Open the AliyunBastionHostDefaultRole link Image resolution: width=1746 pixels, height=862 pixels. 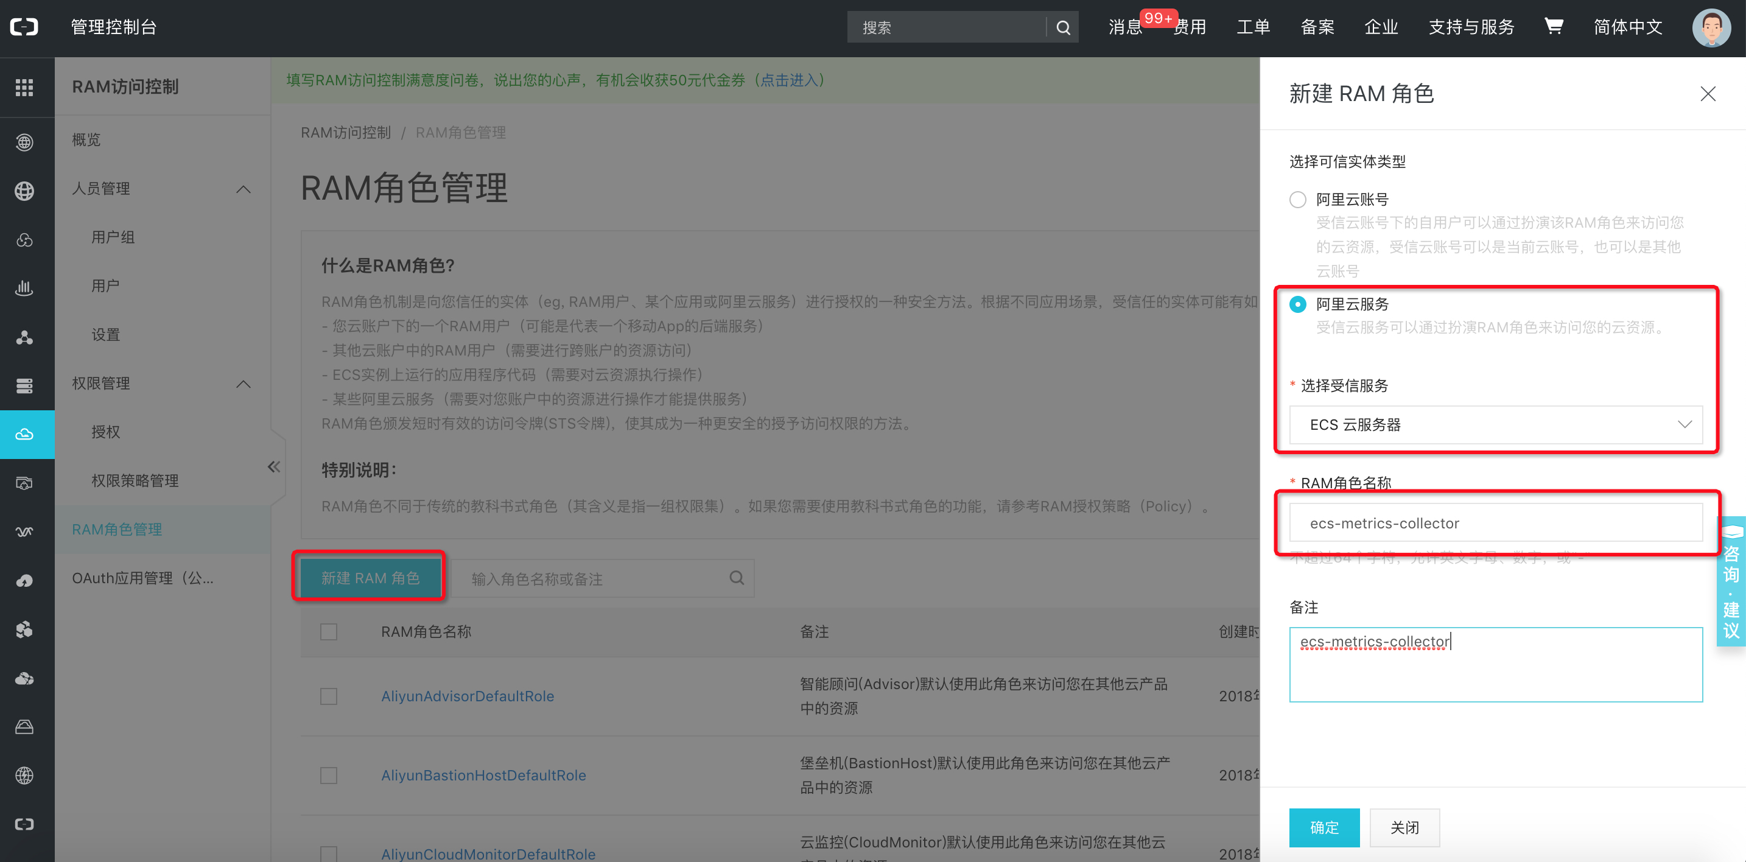coord(483,776)
